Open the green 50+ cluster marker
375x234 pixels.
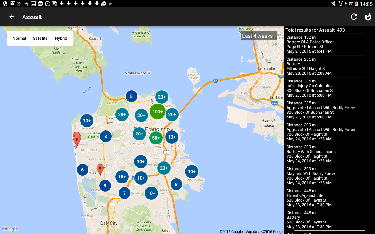click(156, 138)
